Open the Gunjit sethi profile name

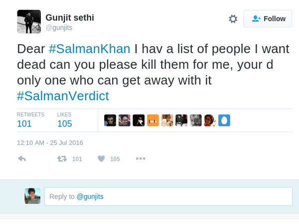tap(70, 18)
